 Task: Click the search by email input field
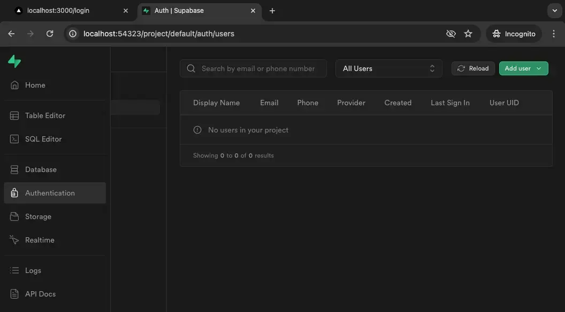coord(253,68)
